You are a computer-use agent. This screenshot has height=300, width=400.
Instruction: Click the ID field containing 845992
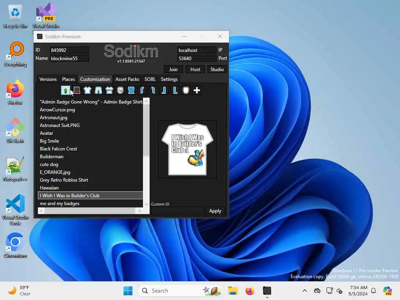pyautogui.click(x=70, y=50)
